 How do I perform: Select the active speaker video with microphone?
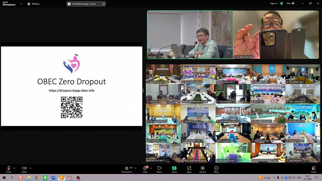pos(190,35)
